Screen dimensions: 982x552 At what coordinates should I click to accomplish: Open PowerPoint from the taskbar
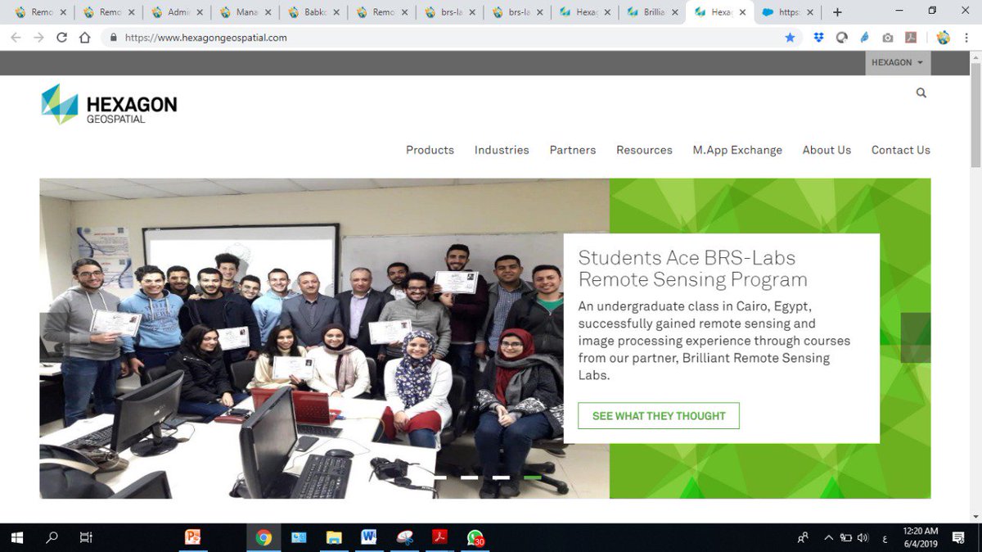tap(193, 537)
